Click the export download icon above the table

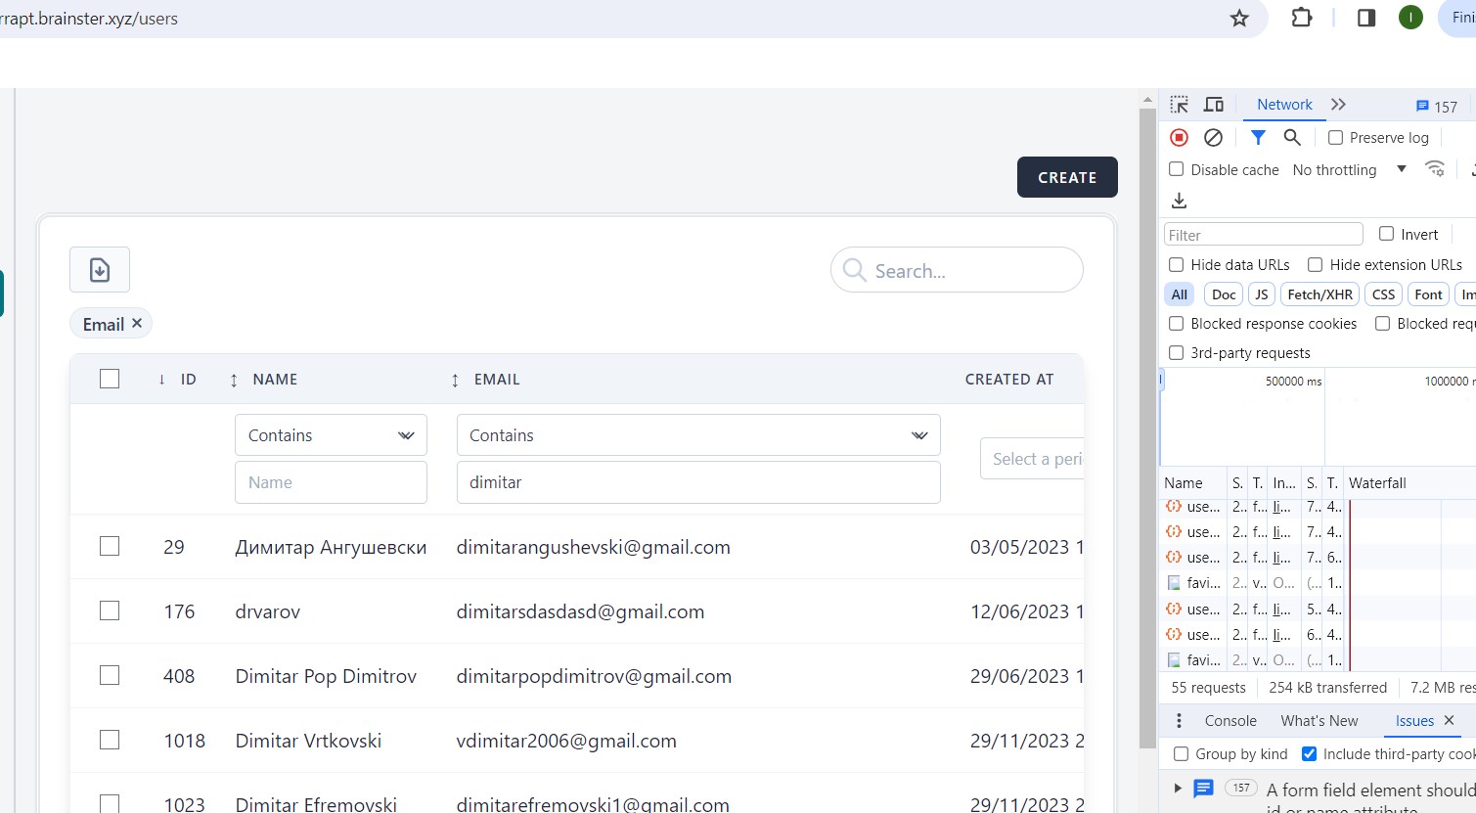(x=100, y=270)
